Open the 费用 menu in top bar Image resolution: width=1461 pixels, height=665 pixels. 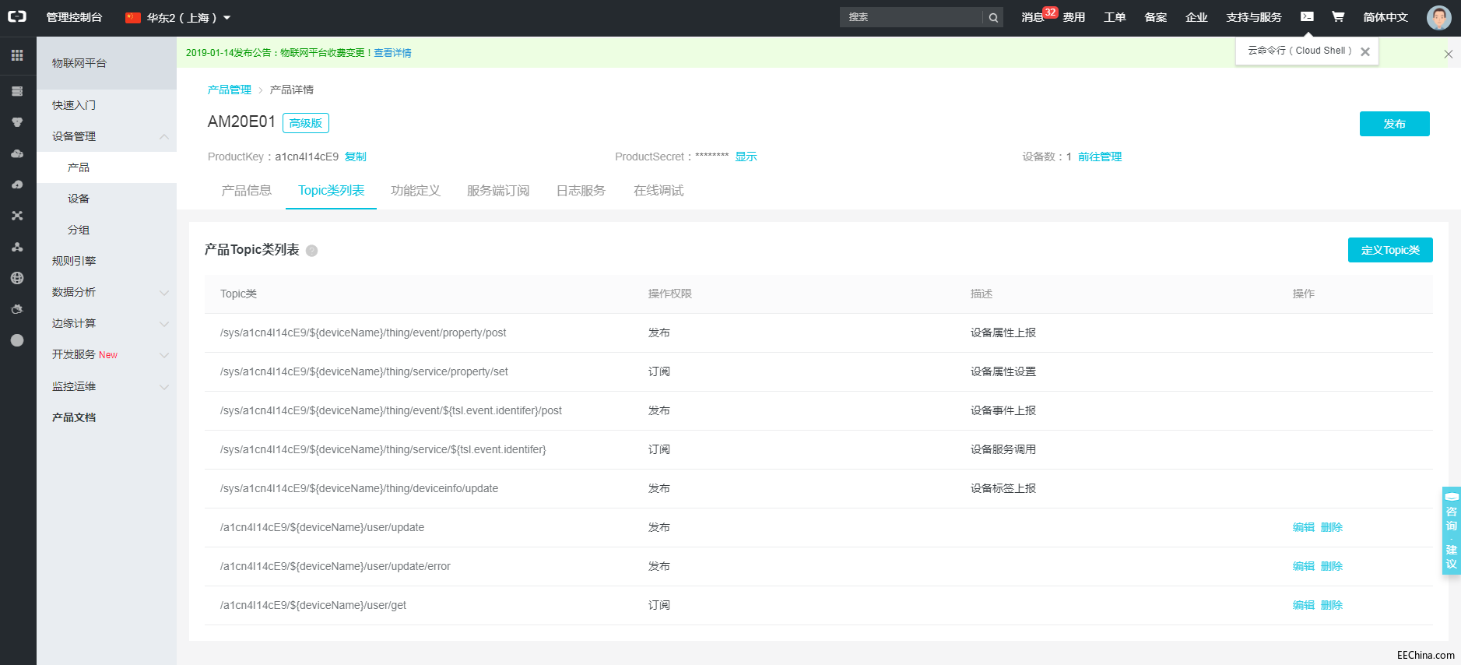[x=1074, y=17]
